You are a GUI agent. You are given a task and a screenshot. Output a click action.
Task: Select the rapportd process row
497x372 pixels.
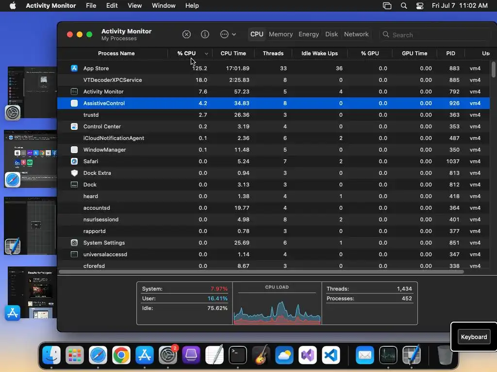click(x=273, y=231)
